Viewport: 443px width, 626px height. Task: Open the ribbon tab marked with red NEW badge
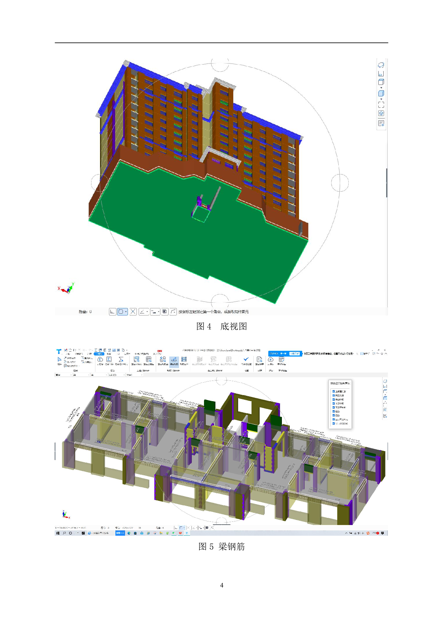coord(158,354)
